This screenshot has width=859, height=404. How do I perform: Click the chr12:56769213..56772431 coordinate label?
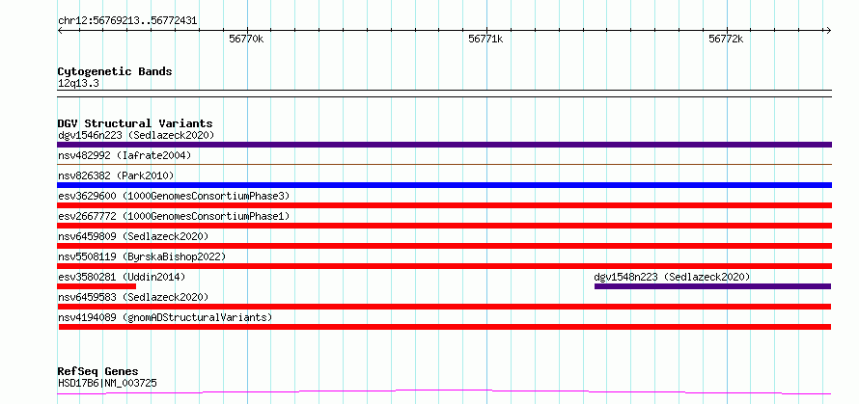[x=127, y=21]
